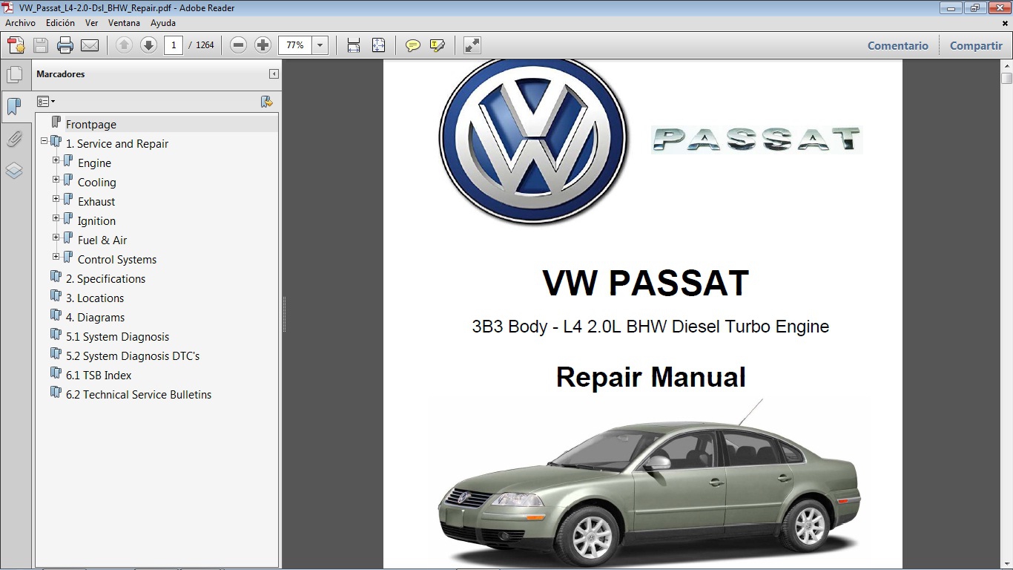Collapse the Service and Repair bookmark

click(45, 142)
